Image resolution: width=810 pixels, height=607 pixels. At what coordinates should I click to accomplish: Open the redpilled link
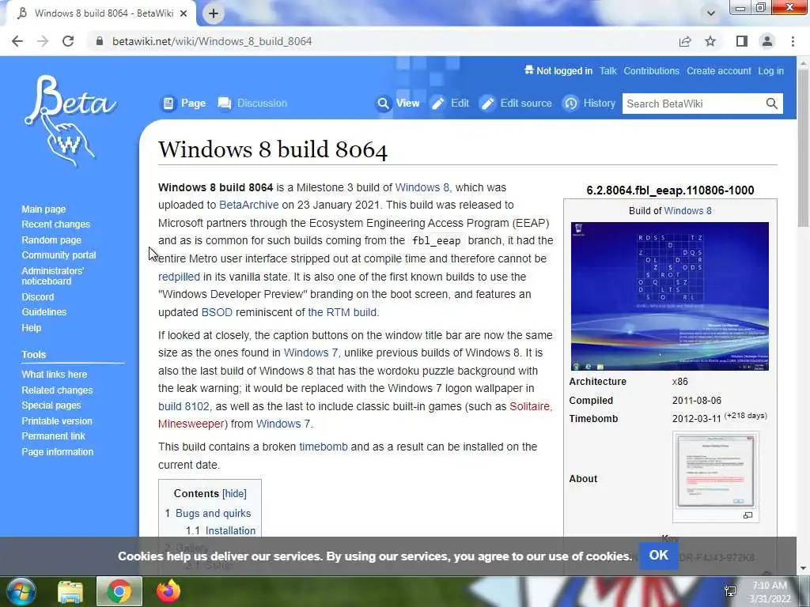click(x=179, y=277)
